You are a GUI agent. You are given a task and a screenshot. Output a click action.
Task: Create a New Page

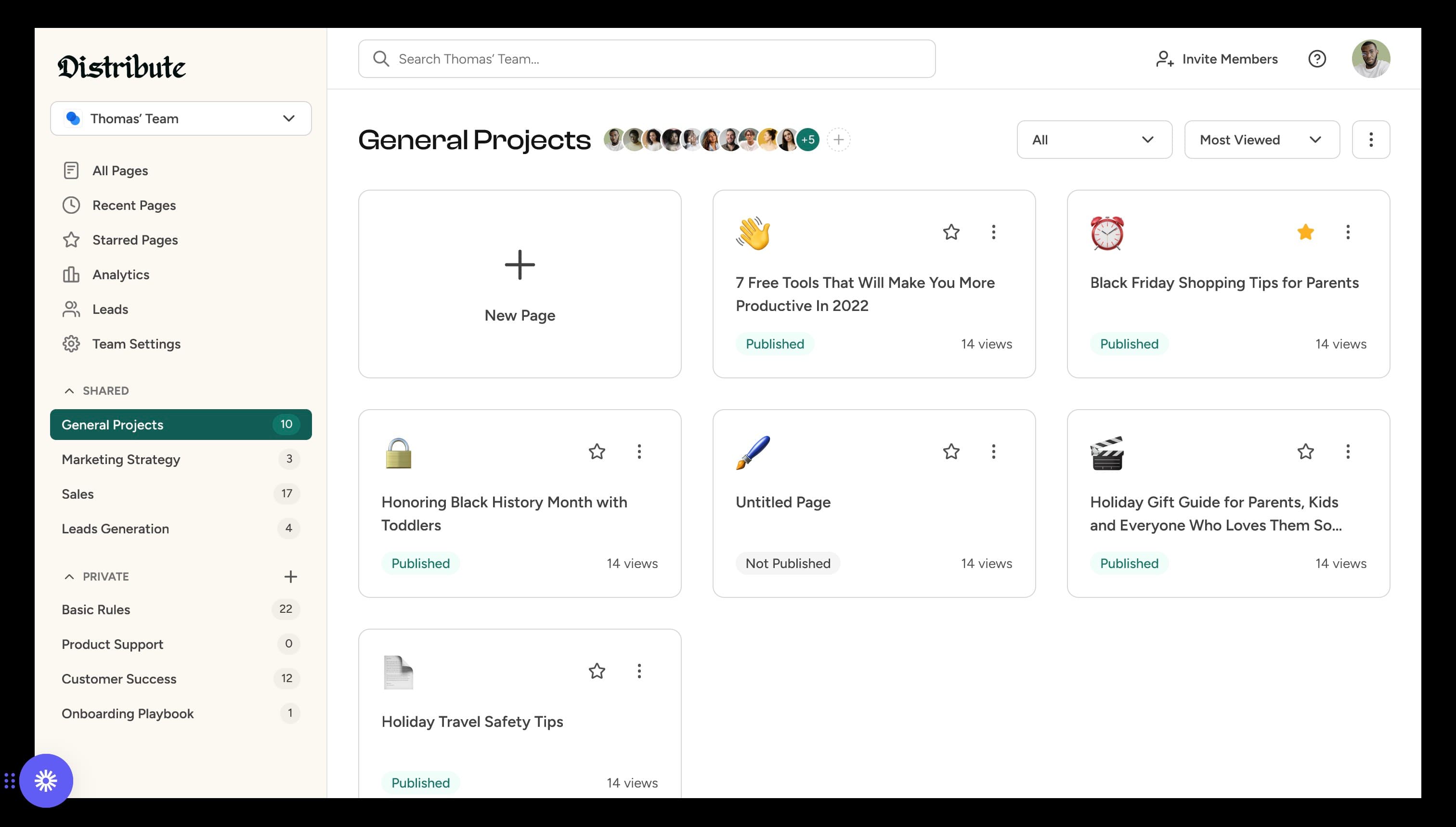point(520,284)
